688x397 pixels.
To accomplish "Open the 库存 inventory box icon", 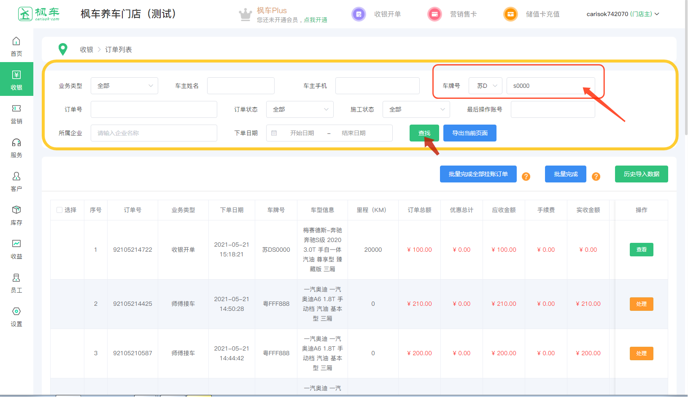I will [16, 210].
